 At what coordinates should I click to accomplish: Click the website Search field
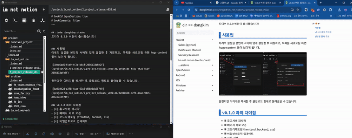tap(194, 33)
